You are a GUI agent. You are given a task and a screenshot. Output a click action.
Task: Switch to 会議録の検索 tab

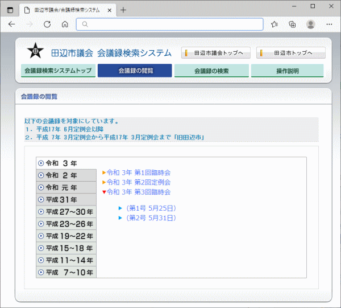(x=211, y=71)
